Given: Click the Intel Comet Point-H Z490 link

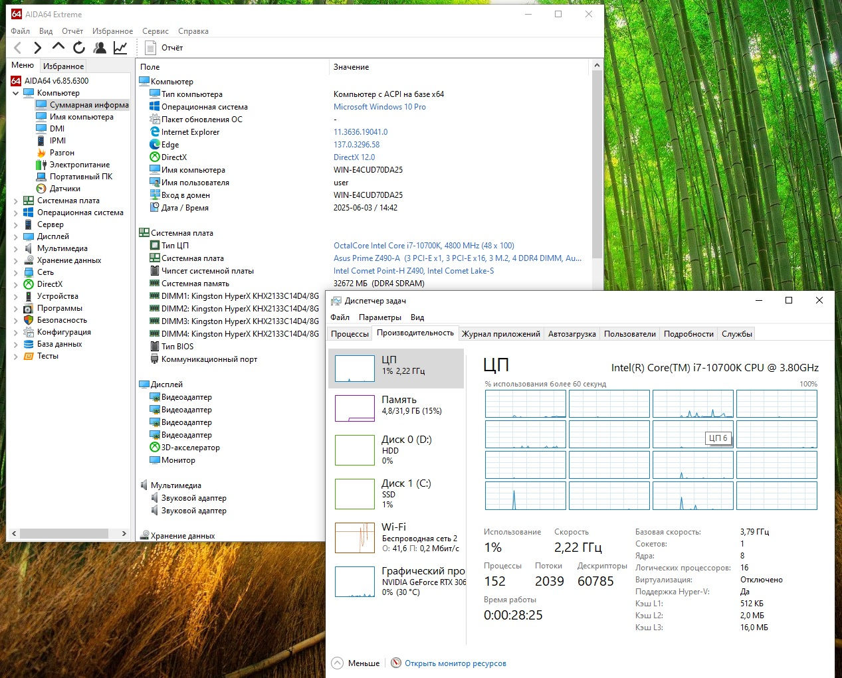Looking at the screenshot, I should click(413, 271).
